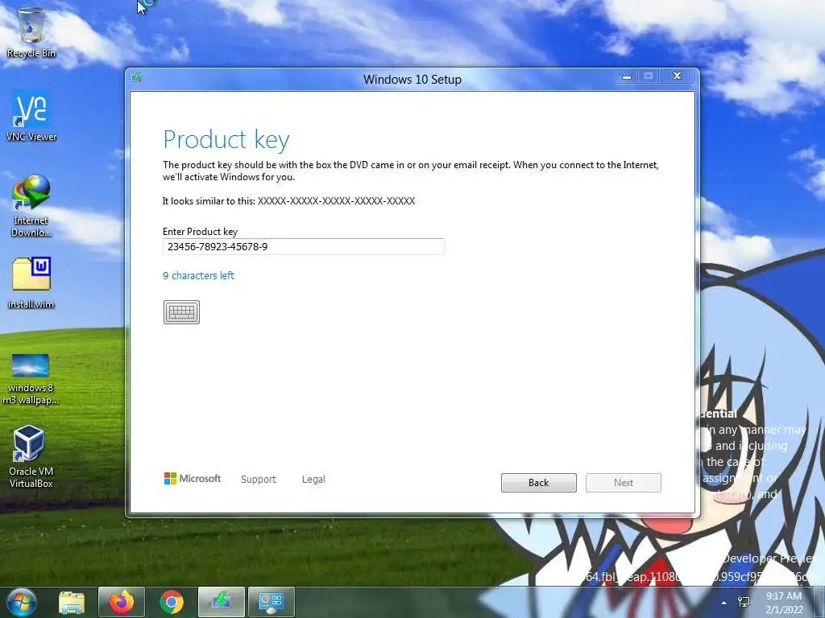The width and height of the screenshot is (825, 618).
Task: Click the Product key input field
Action: (304, 246)
